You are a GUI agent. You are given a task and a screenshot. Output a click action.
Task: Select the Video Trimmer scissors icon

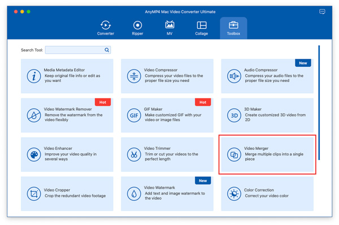[134, 154]
